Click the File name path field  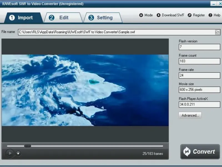[116, 32]
